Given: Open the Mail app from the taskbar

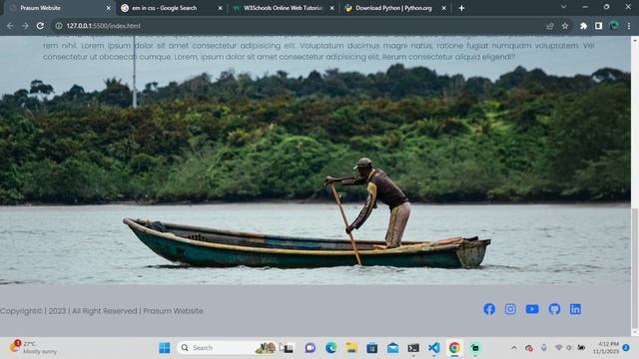Looking at the screenshot, I should coord(392,348).
